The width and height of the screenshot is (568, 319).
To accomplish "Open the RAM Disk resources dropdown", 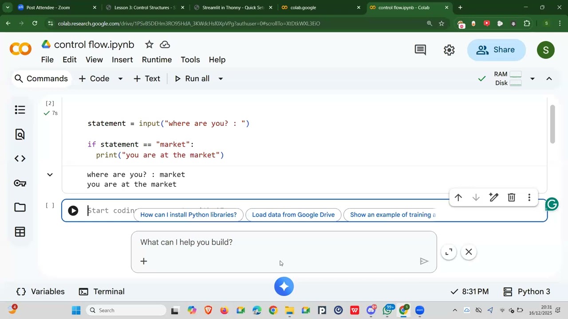I will click(x=532, y=79).
